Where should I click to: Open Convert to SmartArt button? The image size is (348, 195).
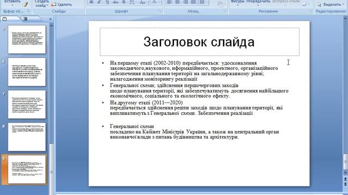tap(221, 4)
